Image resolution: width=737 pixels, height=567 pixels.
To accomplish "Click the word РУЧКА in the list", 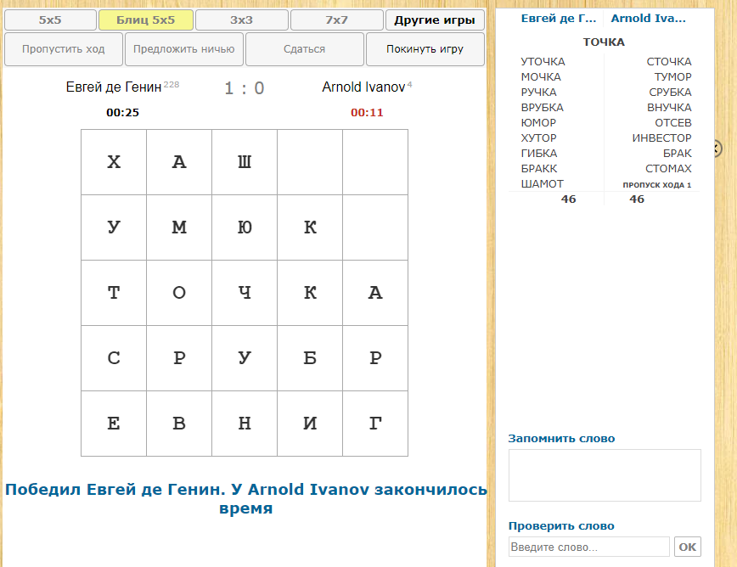I will coord(538,92).
